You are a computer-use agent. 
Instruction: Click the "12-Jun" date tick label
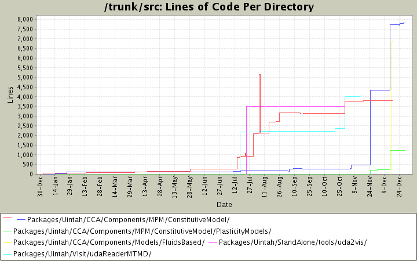[x=205, y=186]
